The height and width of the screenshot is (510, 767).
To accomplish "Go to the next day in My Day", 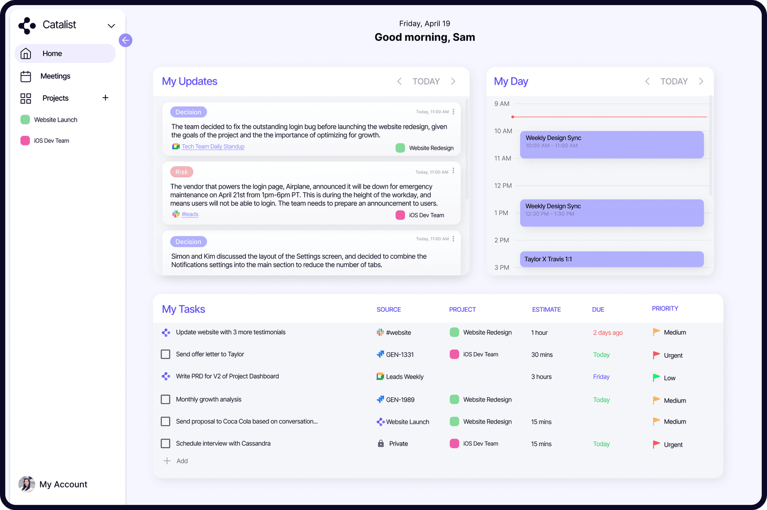I will (x=702, y=81).
